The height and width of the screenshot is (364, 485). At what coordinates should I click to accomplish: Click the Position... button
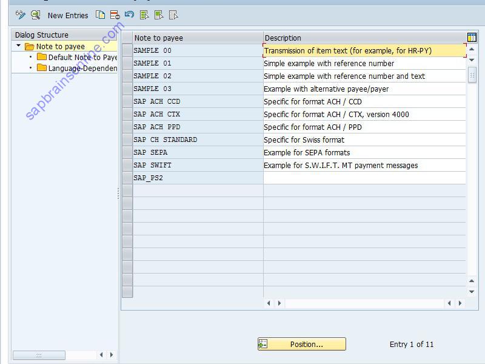(301, 344)
